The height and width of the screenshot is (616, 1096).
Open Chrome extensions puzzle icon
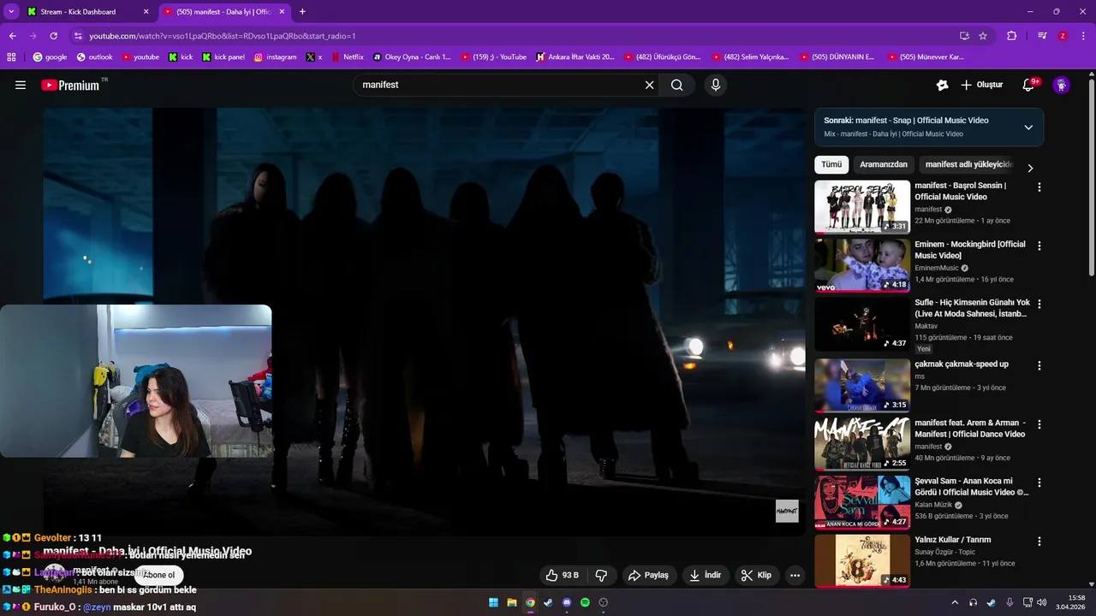click(x=1011, y=36)
